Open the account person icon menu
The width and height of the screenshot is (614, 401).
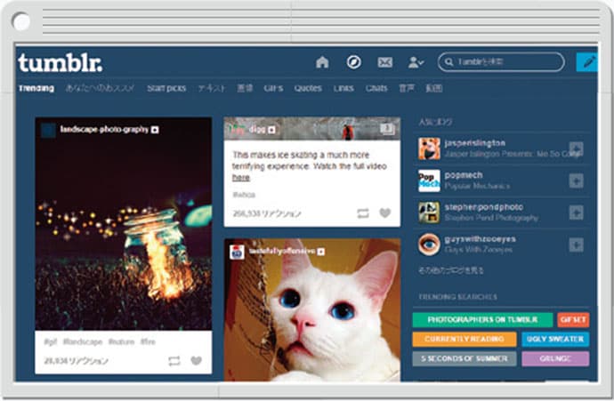[416, 62]
